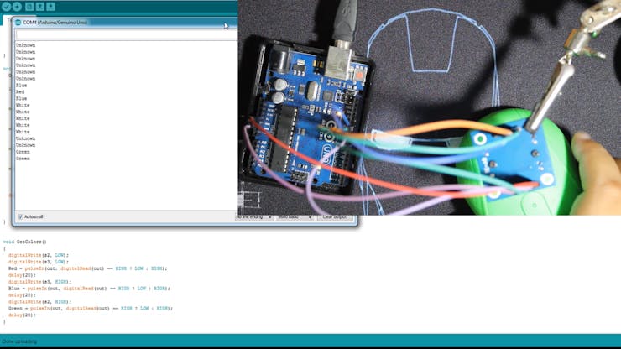Click the Open sketch toolbar icon

tap(40, 7)
